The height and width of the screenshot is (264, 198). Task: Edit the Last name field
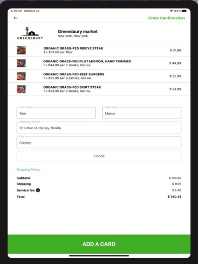pos(142,113)
